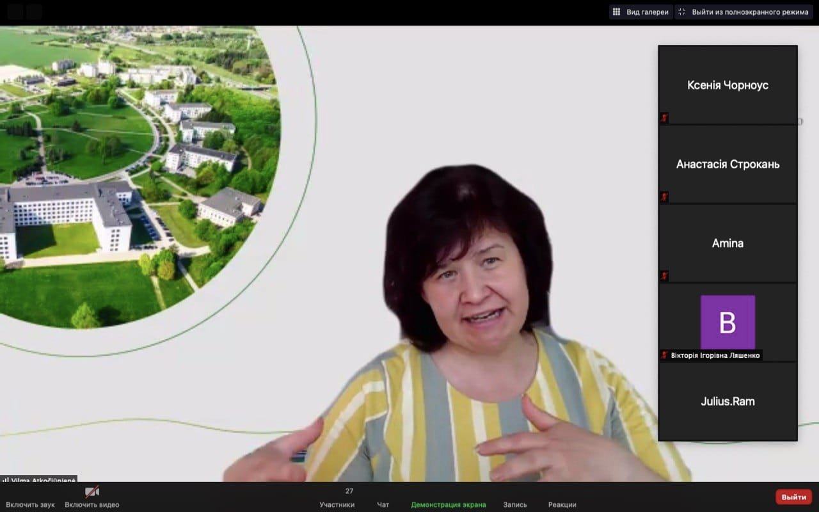This screenshot has width=819, height=512.
Task: Select Ксенія Чорноус participant tile
Action: (728, 84)
